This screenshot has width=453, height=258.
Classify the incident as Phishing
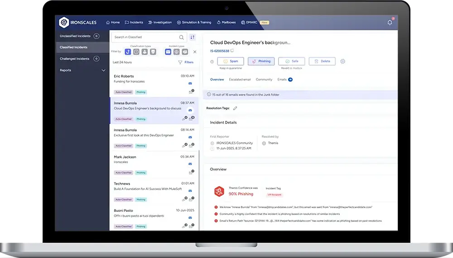pyautogui.click(x=261, y=61)
